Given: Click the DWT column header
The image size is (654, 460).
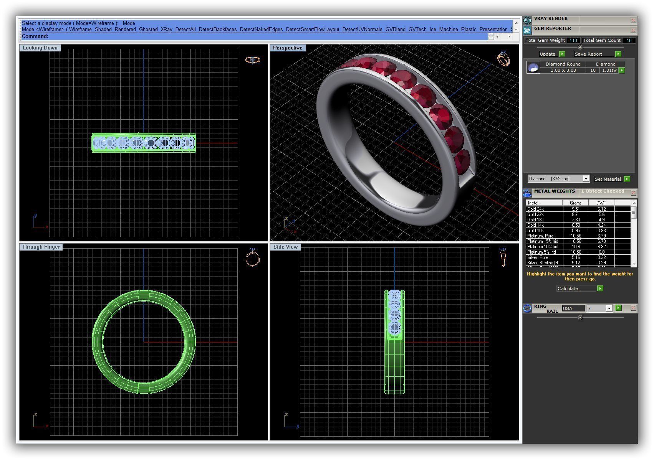Looking at the screenshot, I should (601, 203).
